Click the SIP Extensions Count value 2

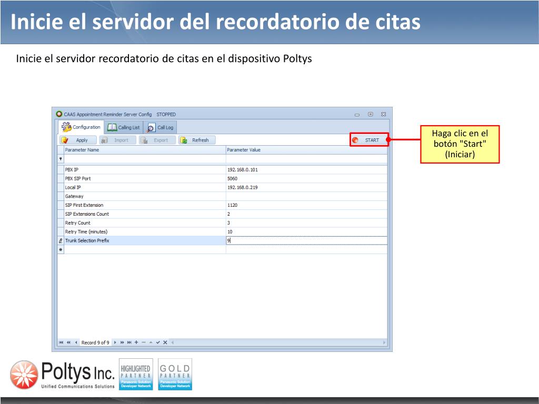[228, 214]
